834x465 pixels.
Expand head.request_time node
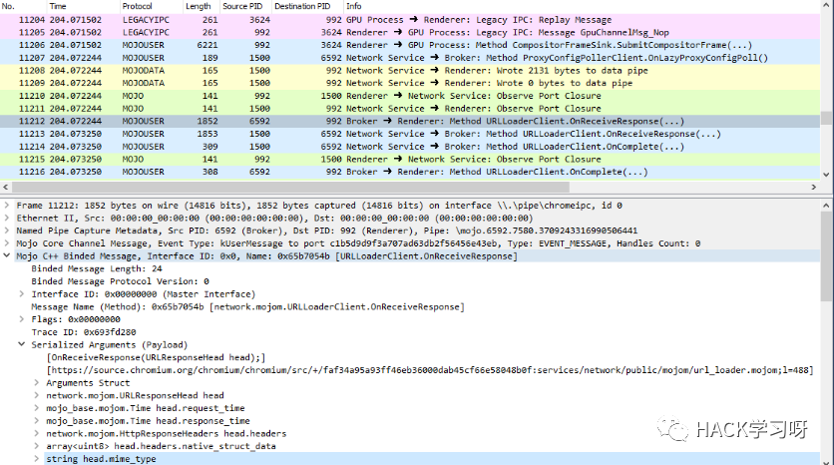(x=36, y=408)
